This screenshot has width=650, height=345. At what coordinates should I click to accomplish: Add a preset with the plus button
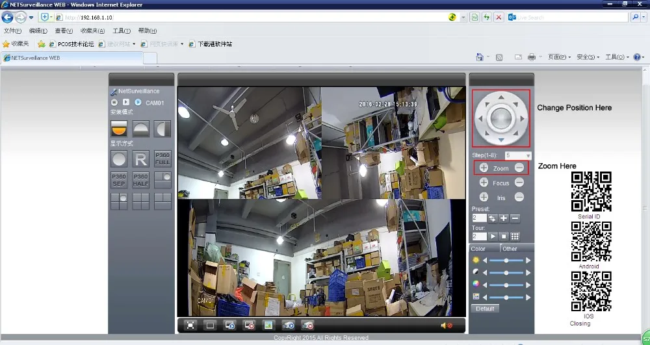click(x=504, y=218)
